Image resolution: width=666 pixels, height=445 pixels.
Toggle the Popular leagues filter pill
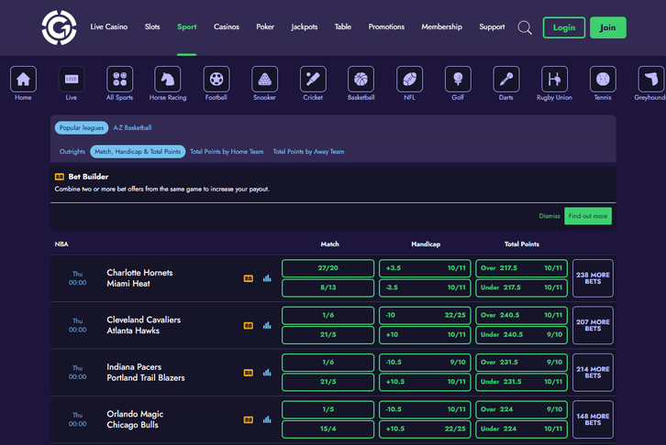(82, 127)
